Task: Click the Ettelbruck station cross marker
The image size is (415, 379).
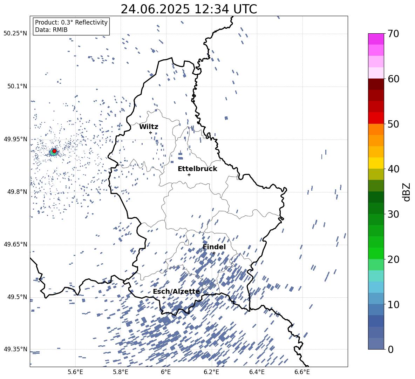Action: 189,175
